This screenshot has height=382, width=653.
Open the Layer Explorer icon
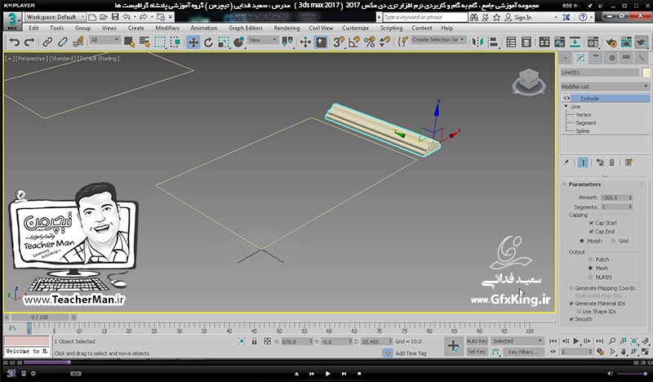[526, 42]
